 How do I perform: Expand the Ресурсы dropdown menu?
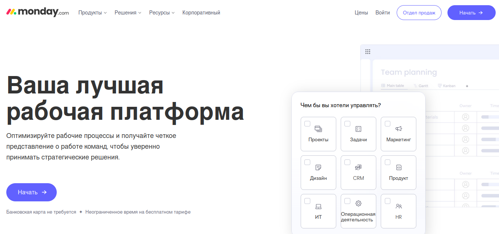(162, 13)
